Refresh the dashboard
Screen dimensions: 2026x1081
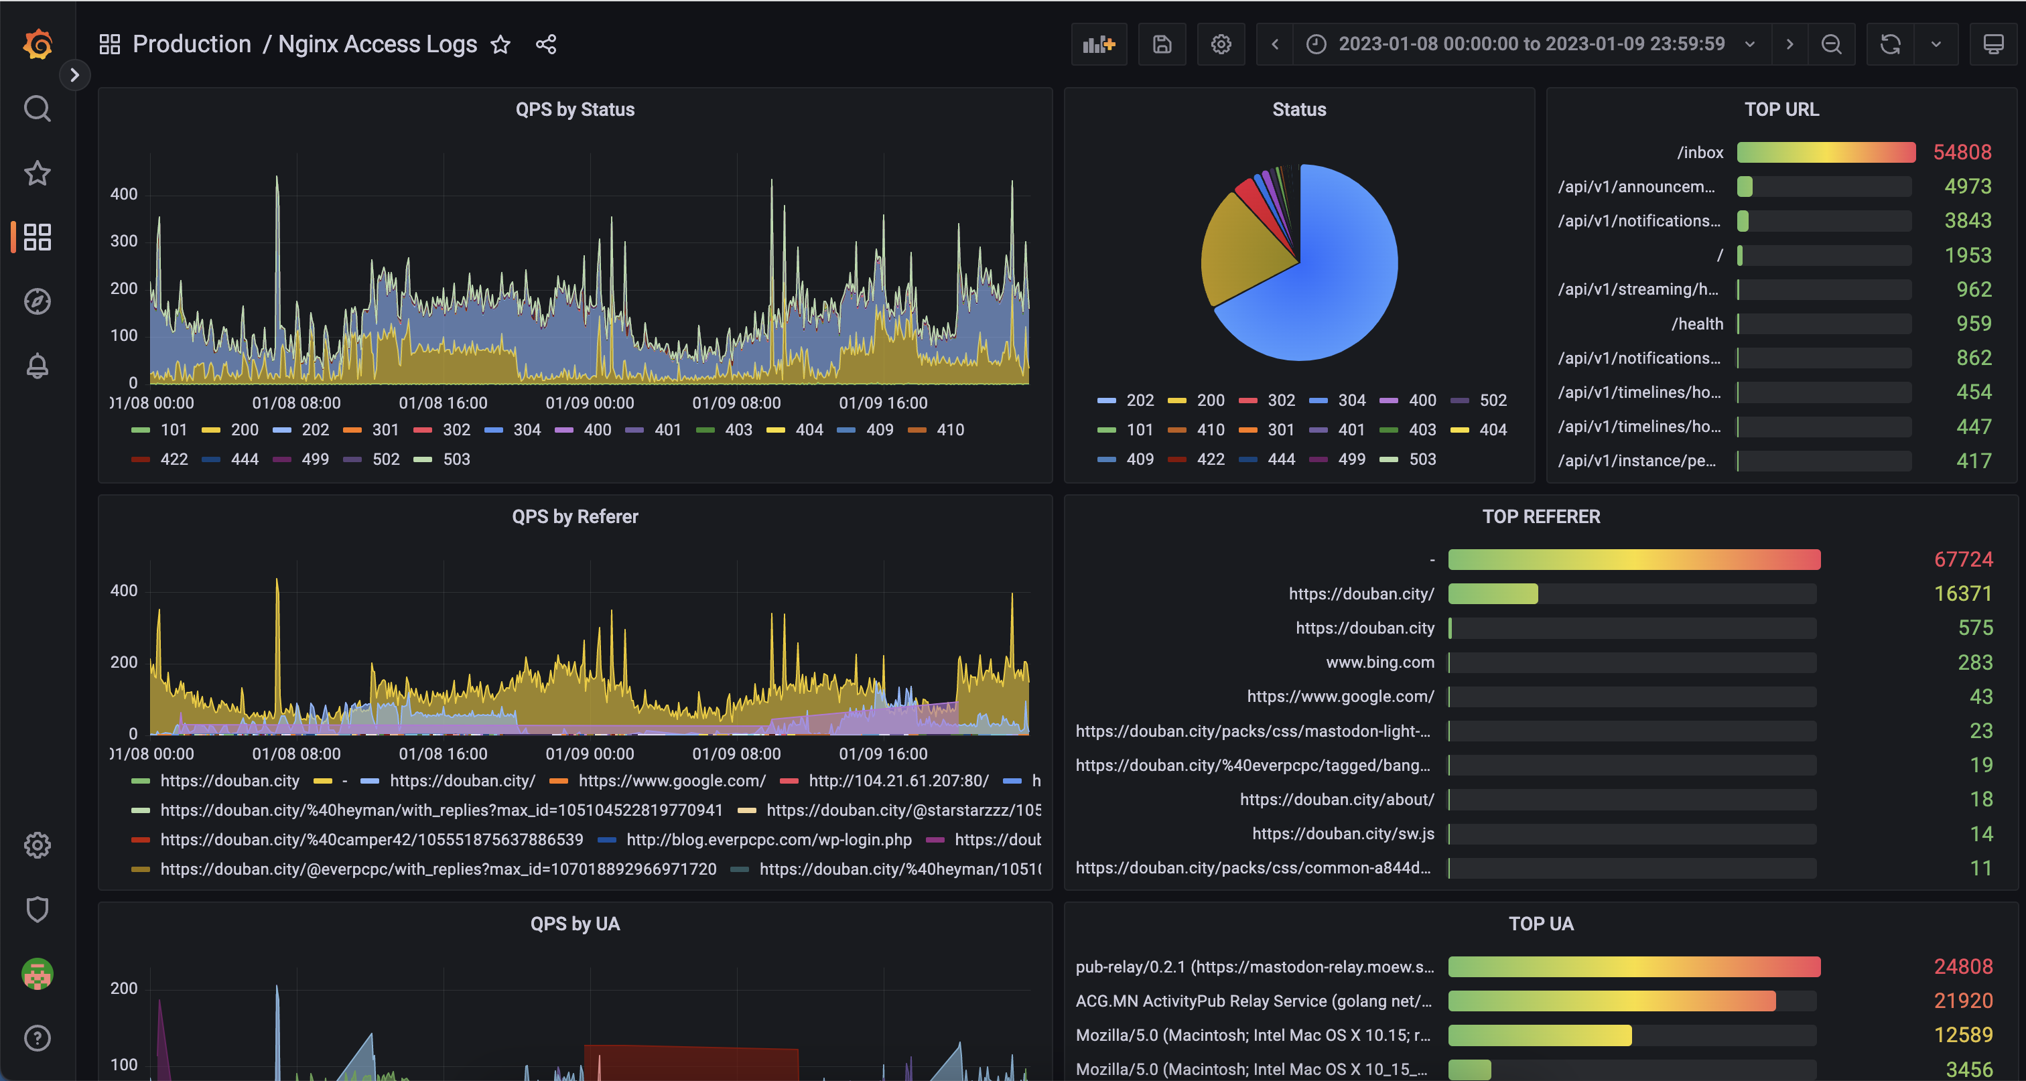(1890, 44)
